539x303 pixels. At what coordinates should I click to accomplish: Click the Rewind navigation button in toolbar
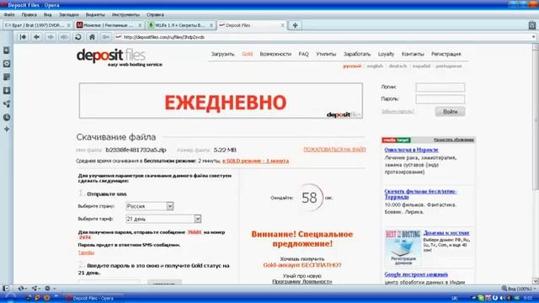click(23, 37)
